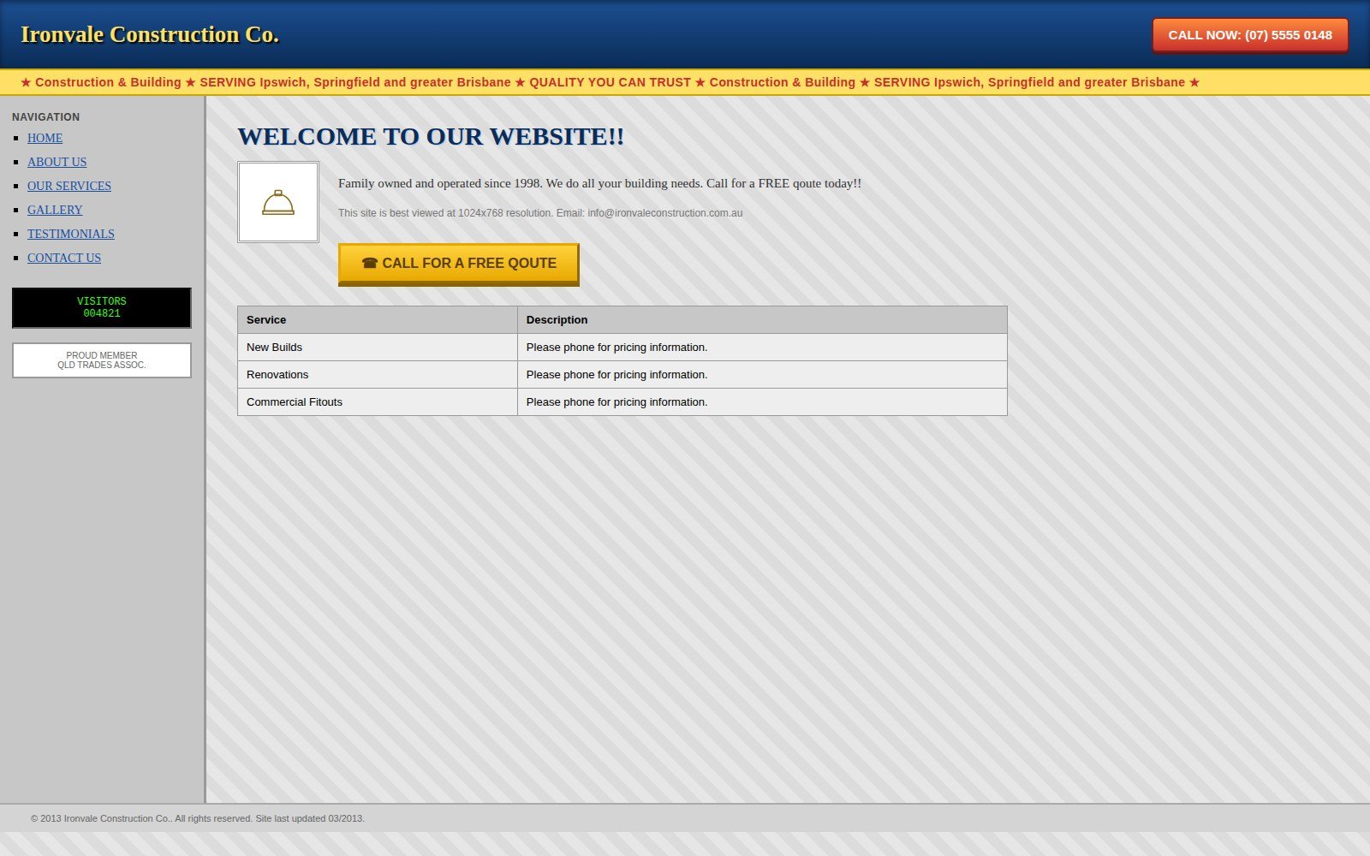
Task: View the TESTIMONIALS page
Action: 71,234
